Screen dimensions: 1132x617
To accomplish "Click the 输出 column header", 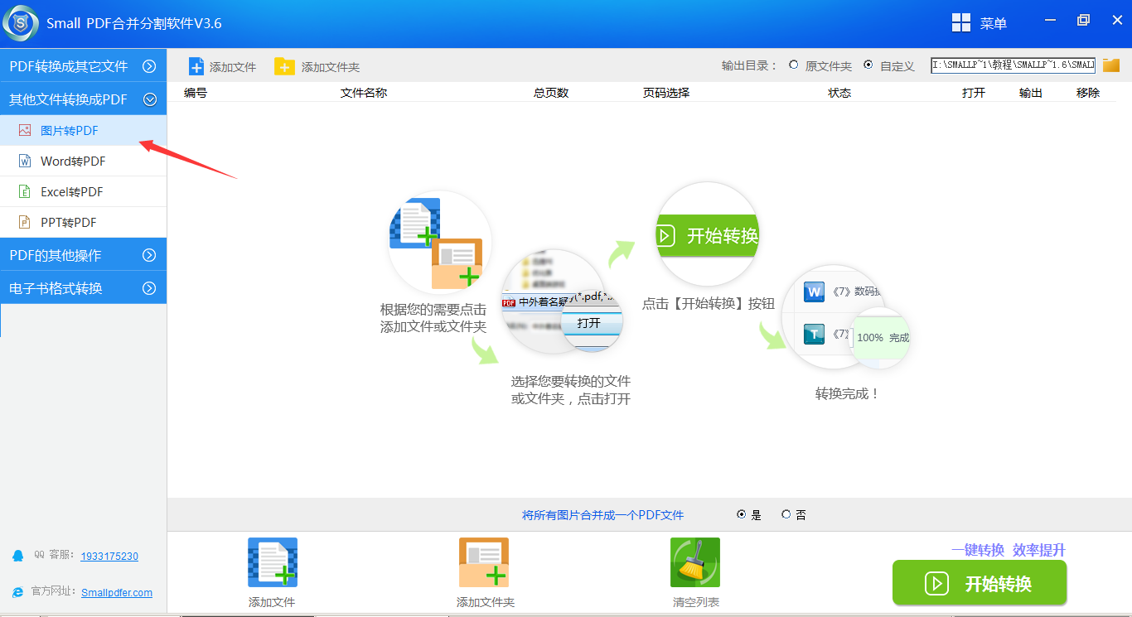I will point(1031,93).
